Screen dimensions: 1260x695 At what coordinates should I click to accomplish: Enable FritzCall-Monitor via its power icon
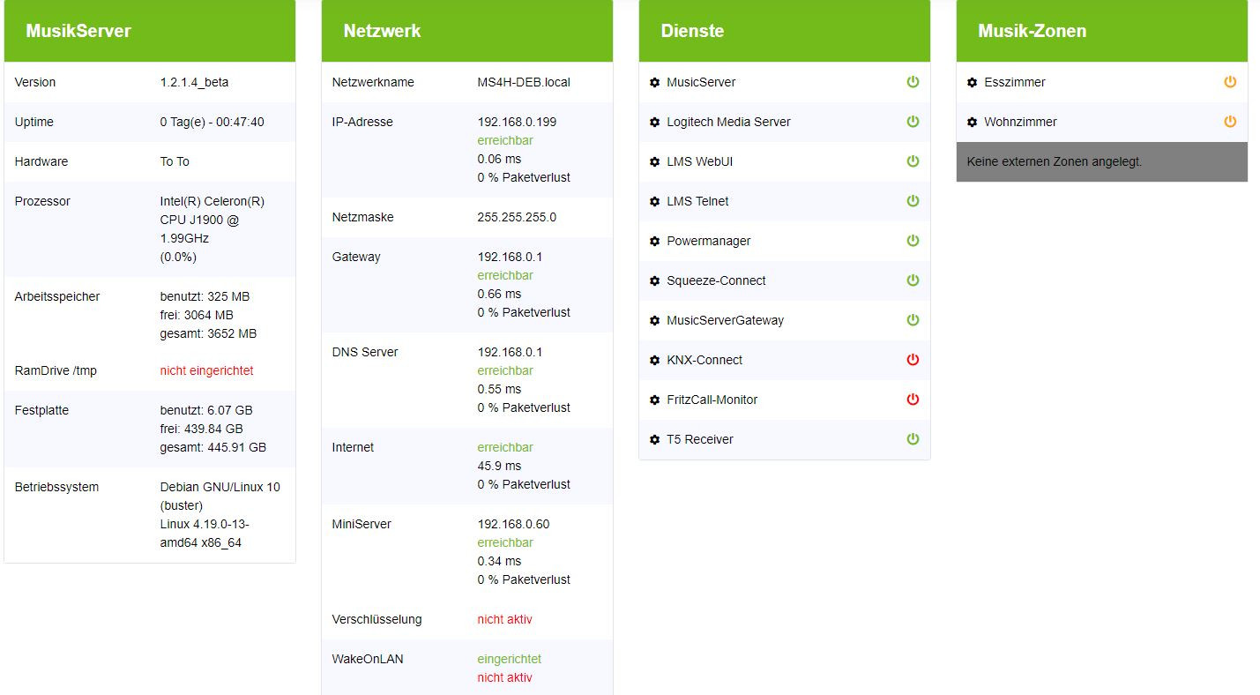tap(913, 400)
